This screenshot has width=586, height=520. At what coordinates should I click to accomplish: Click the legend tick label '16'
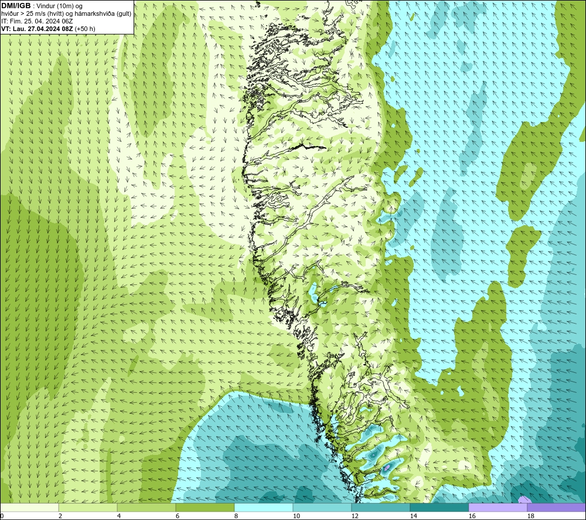click(472, 516)
